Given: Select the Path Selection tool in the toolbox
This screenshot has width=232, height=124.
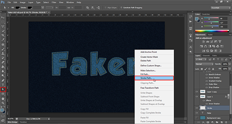Looking at the screenshot, I should 3,89.
